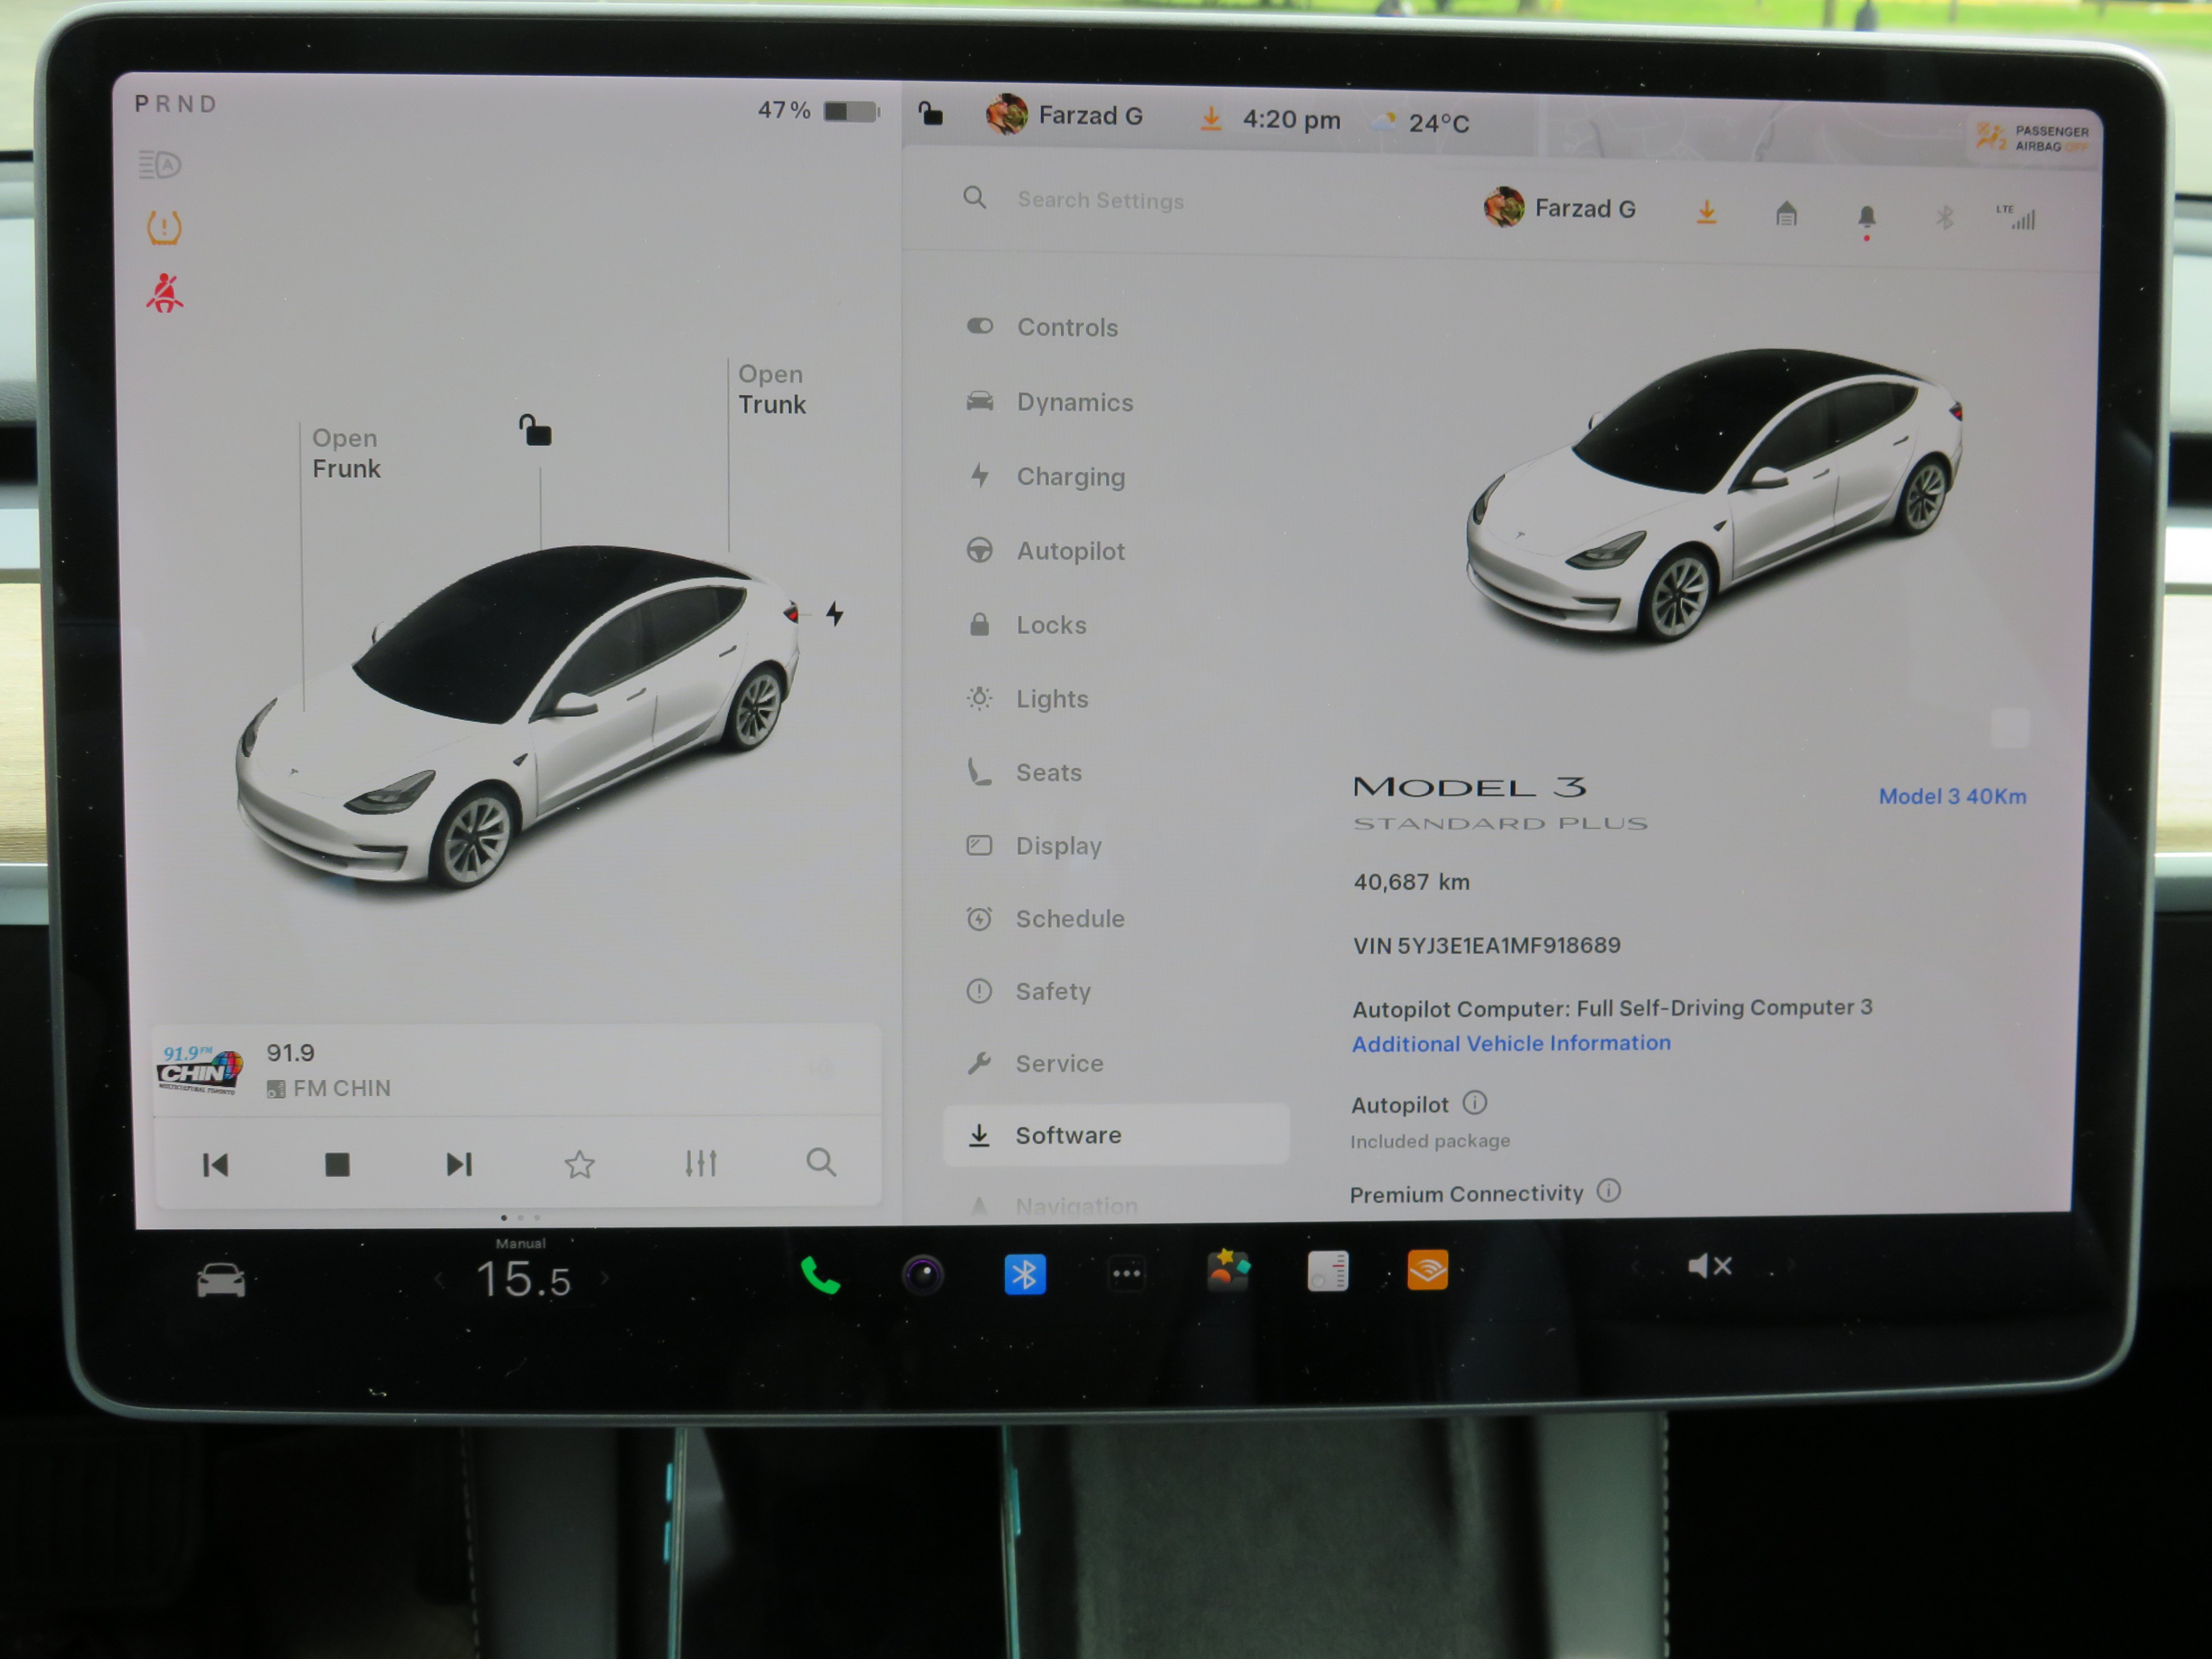Viewport: 2212px width, 1659px height.
Task: Open the charge port lightning icon
Action: coord(835,614)
